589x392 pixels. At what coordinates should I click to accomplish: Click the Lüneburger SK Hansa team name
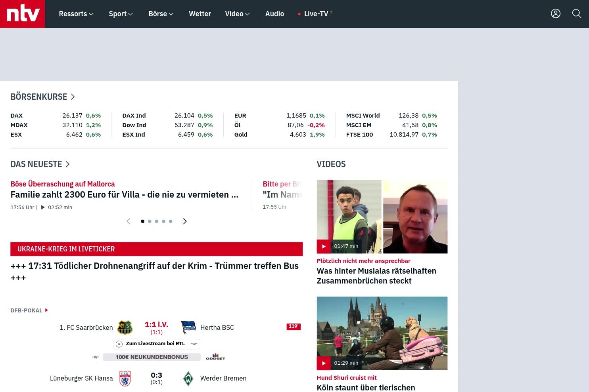[x=81, y=379]
